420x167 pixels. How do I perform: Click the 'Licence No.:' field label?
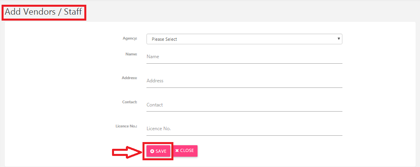point(126,126)
